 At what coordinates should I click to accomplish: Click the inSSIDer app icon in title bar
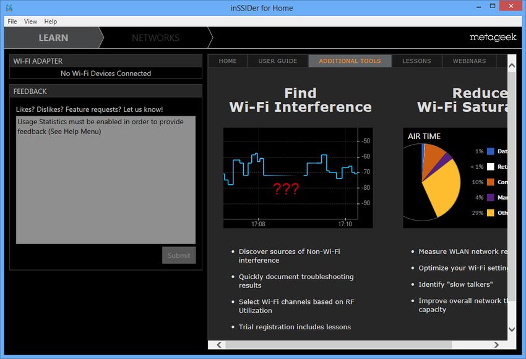tap(9, 7)
